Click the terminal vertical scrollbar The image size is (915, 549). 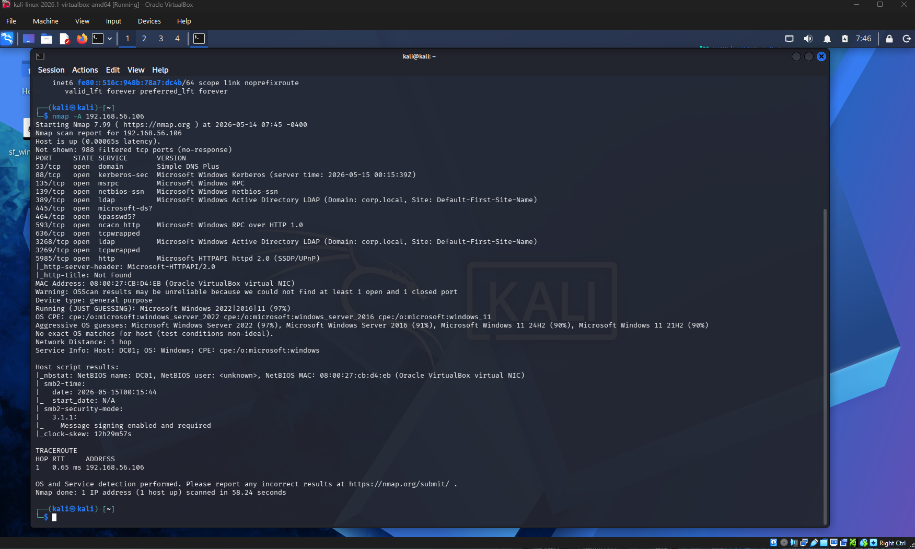click(x=825, y=366)
